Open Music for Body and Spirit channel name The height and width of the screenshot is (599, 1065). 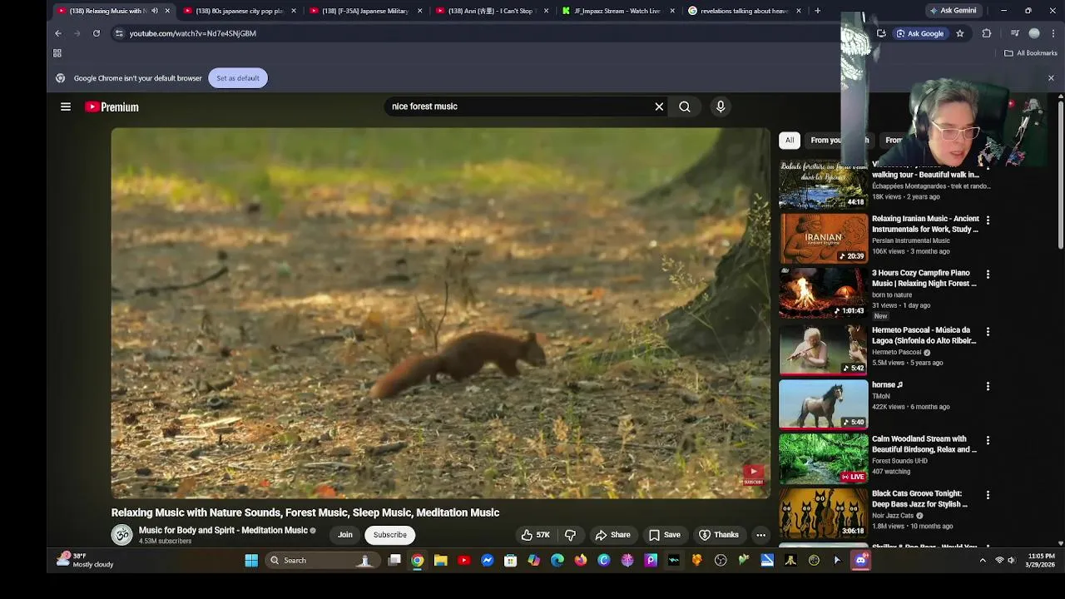(x=223, y=530)
